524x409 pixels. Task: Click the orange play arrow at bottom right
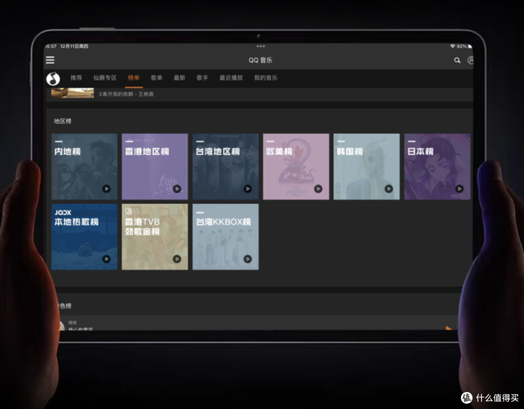[449, 328]
